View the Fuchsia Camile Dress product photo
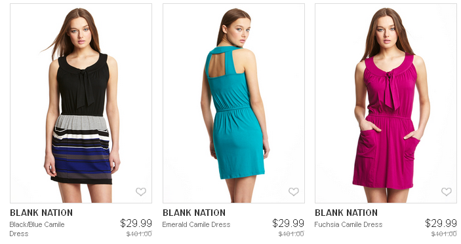Image resolution: width=461 pixels, height=244 pixels. tap(386, 103)
